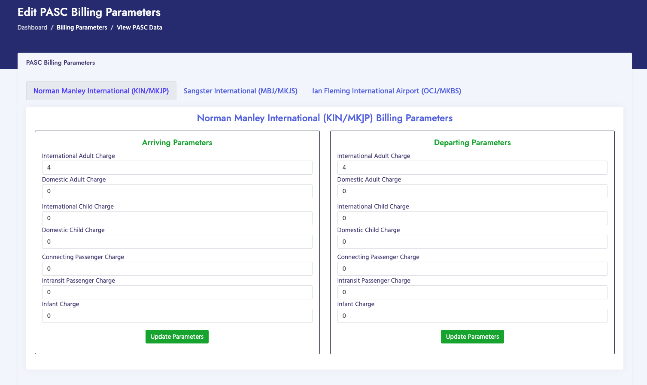Viewport: 647px width, 385px height.
Task: Click the Arriving Domestic Child Charge input
Action: pyautogui.click(x=177, y=242)
